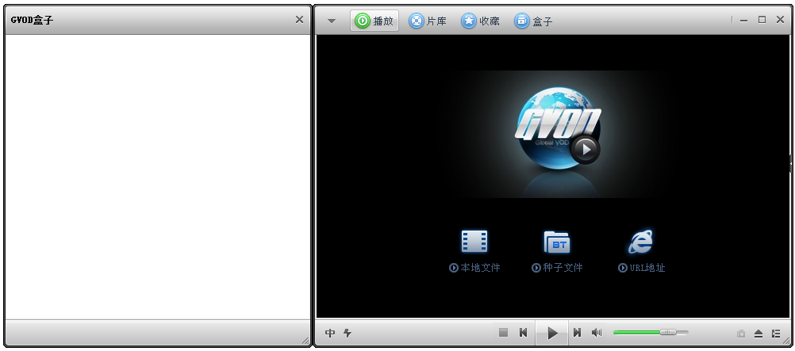The image size is (795, 351).
Task: Skip to the next track
Action: coord(577,332)
